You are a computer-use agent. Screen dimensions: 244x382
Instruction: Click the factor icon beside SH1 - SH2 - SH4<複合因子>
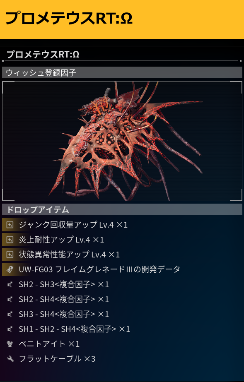pos(10,329)
